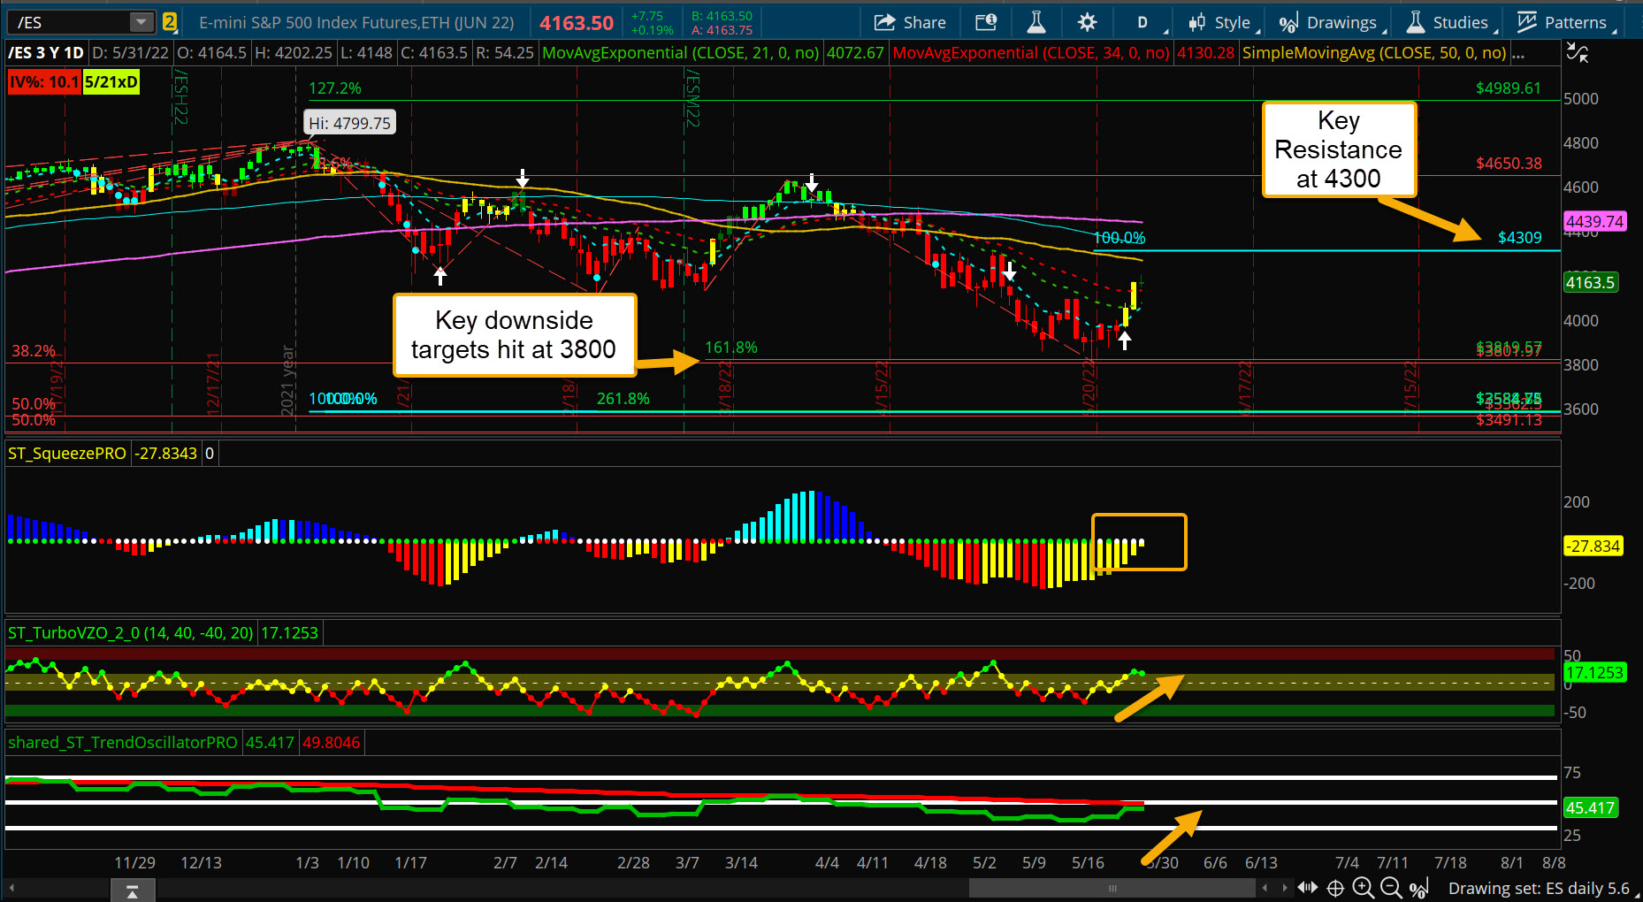Click the yellow linked-window number 2 badge

coord(170,22)
